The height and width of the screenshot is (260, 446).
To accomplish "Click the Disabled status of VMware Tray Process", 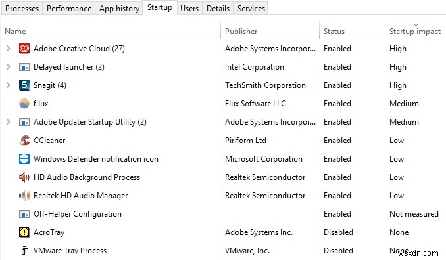I will (x=338, y=251).
